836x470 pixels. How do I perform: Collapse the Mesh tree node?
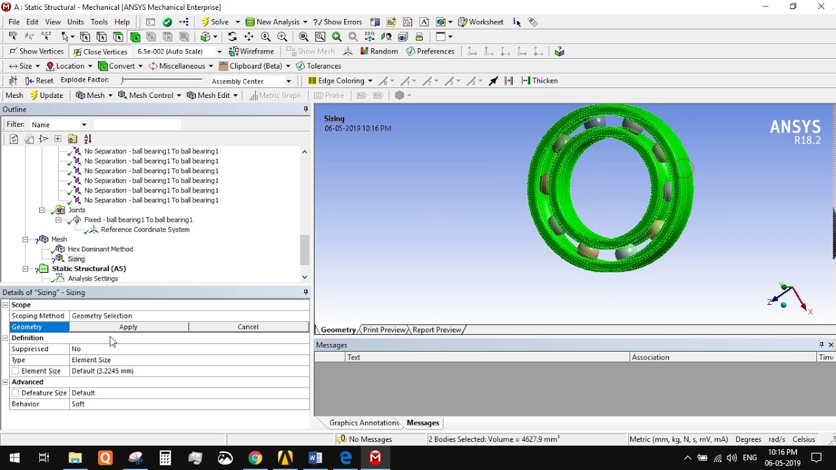click(25, 240)
